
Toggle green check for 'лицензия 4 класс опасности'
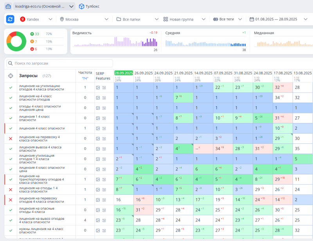(x=11, y=129)
